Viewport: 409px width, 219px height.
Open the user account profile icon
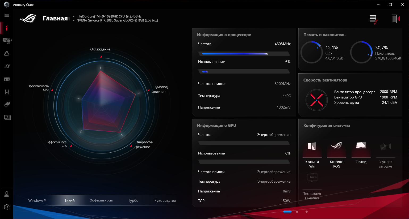7,194
